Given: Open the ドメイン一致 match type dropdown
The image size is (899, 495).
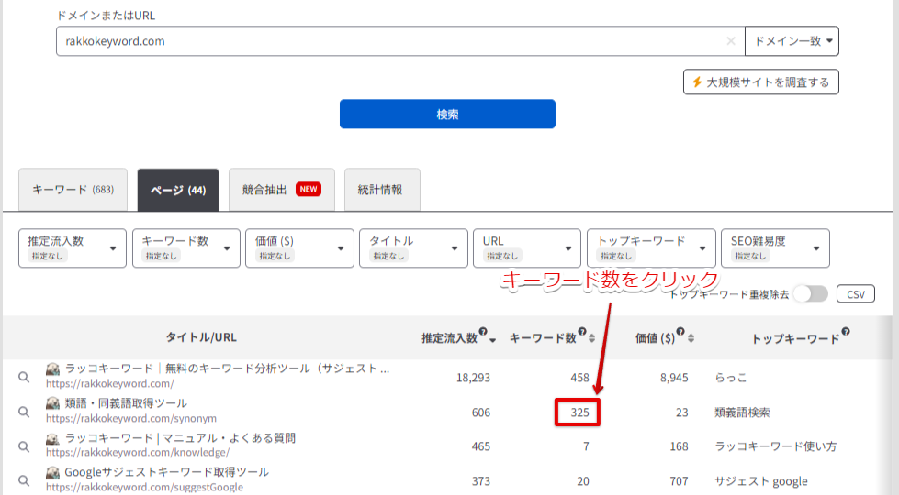Looking at the screenshot, I should [x=792, y=41].
